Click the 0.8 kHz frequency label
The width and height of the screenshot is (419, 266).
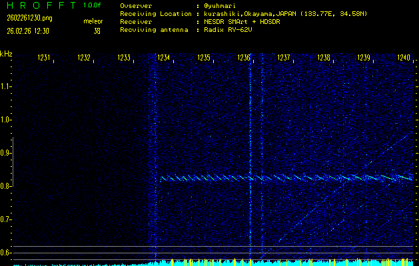coord(6,186)
